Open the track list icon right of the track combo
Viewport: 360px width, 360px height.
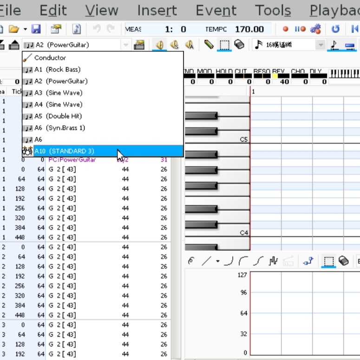point(139,45)
